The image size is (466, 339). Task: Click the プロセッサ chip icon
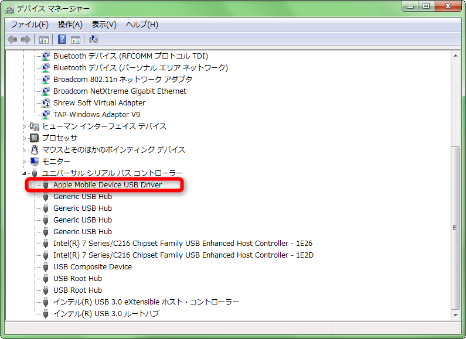coord(35,138)
